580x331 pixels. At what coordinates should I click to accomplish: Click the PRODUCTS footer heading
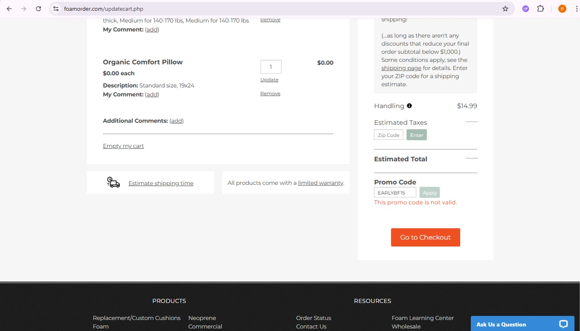point(169,301)
